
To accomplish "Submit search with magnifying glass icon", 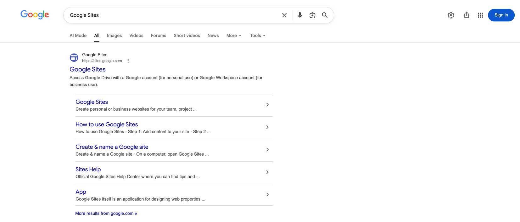I will pos(325,15).
